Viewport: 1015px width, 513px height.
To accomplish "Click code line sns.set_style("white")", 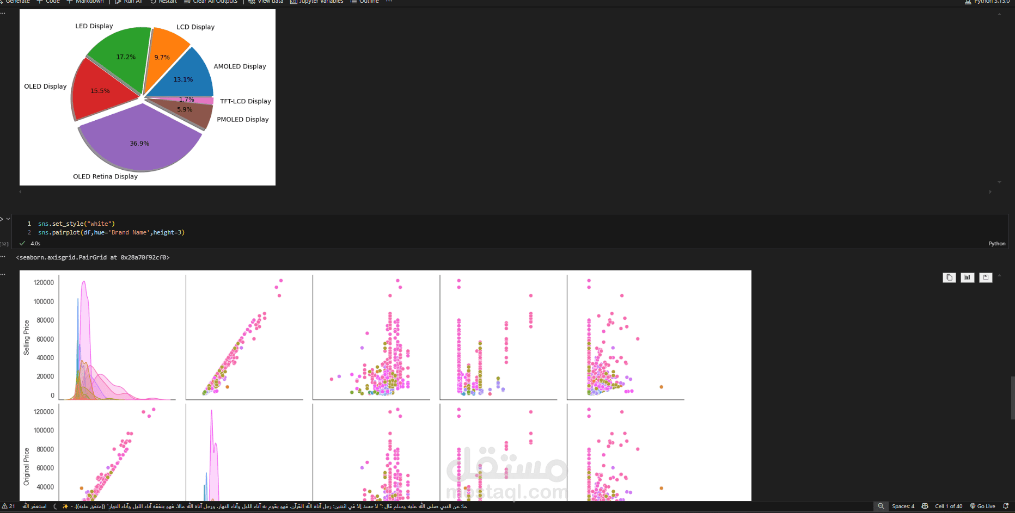I will 76,224.
